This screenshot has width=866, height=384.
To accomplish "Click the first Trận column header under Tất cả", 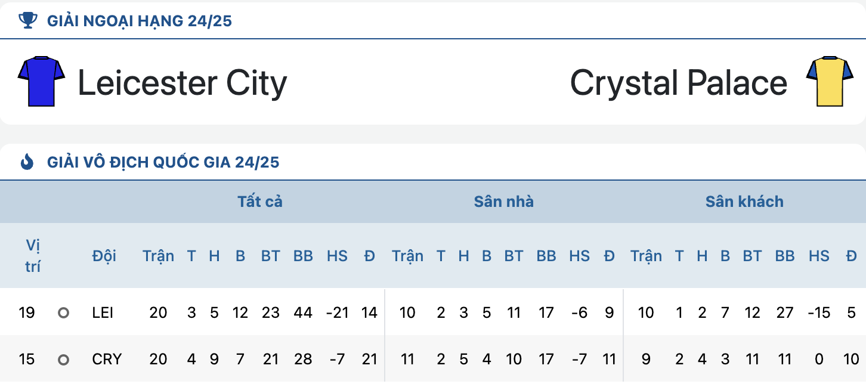I will pos(159,256).
